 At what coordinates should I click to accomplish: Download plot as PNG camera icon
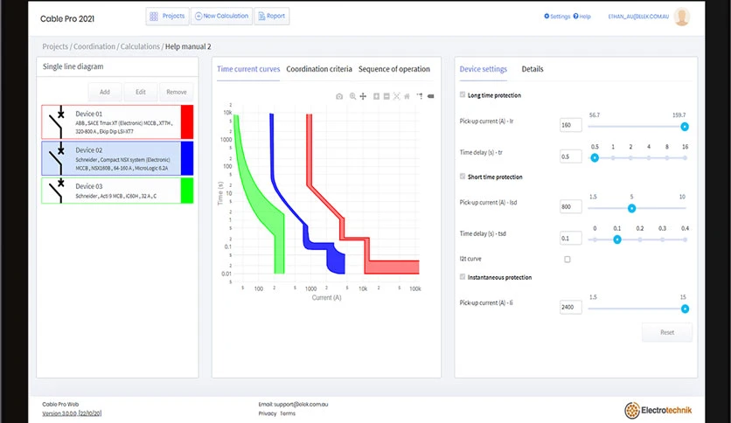pos(339,96)
